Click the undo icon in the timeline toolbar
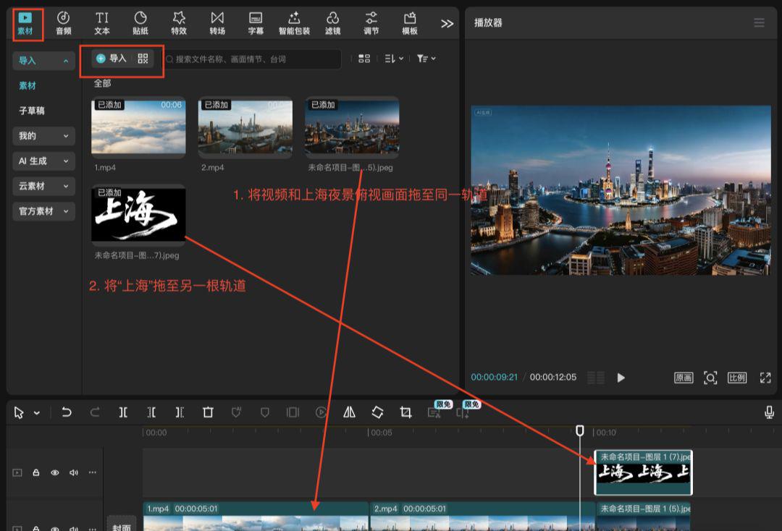This screenshot has width=782, height=531. 67,412
